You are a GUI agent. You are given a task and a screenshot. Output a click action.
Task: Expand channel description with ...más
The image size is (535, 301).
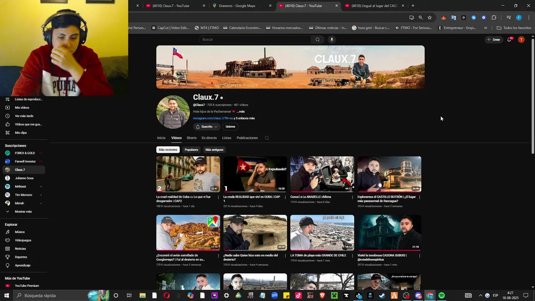pos(240,112)
